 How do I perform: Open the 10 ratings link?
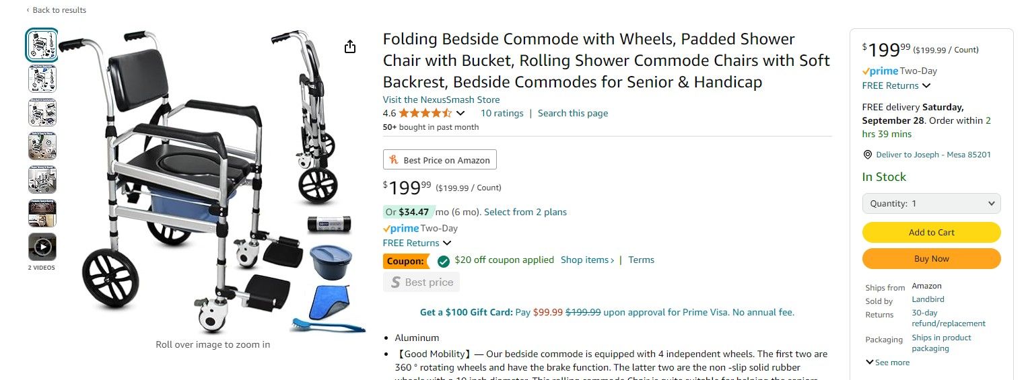click(x=502, y=113)
